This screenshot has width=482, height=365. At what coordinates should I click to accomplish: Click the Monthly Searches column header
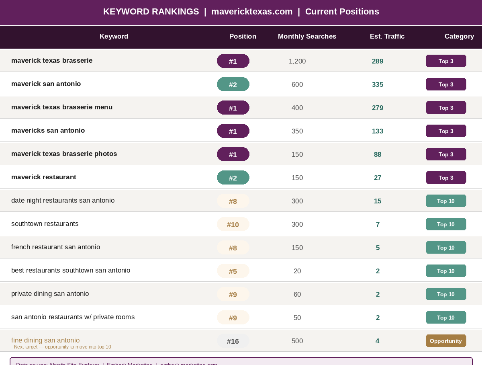coord(307,37)
